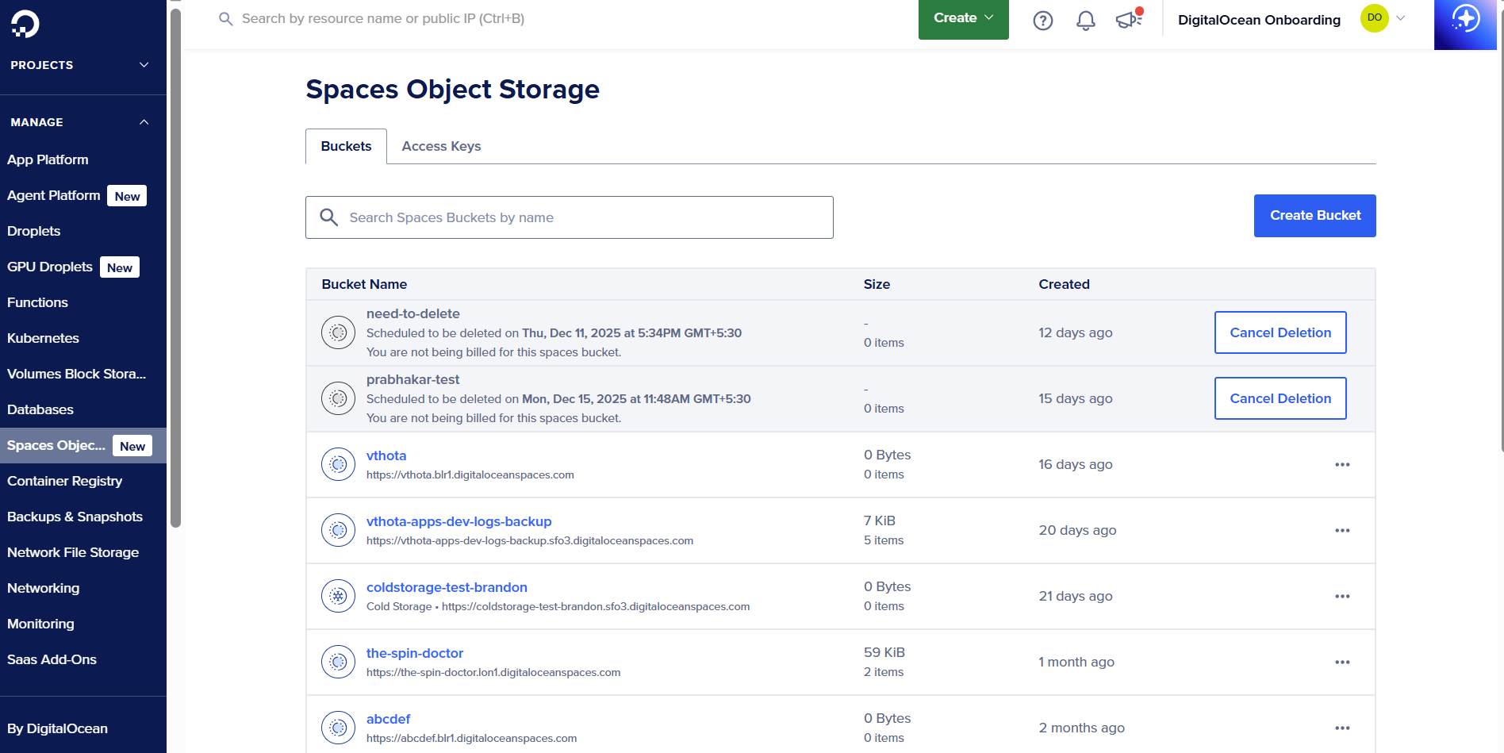Expand the PROJECTS section
This screenshot has height=753, width=1504.
point(143,65)
